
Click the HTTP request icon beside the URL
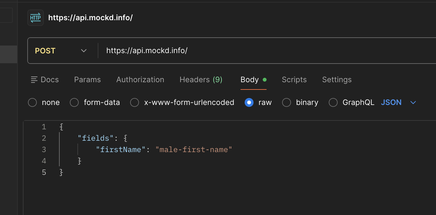[x=35, y=17]
